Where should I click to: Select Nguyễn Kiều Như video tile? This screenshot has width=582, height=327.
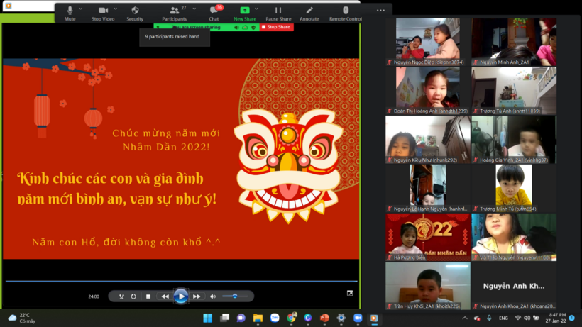click(x=428, y=140)
